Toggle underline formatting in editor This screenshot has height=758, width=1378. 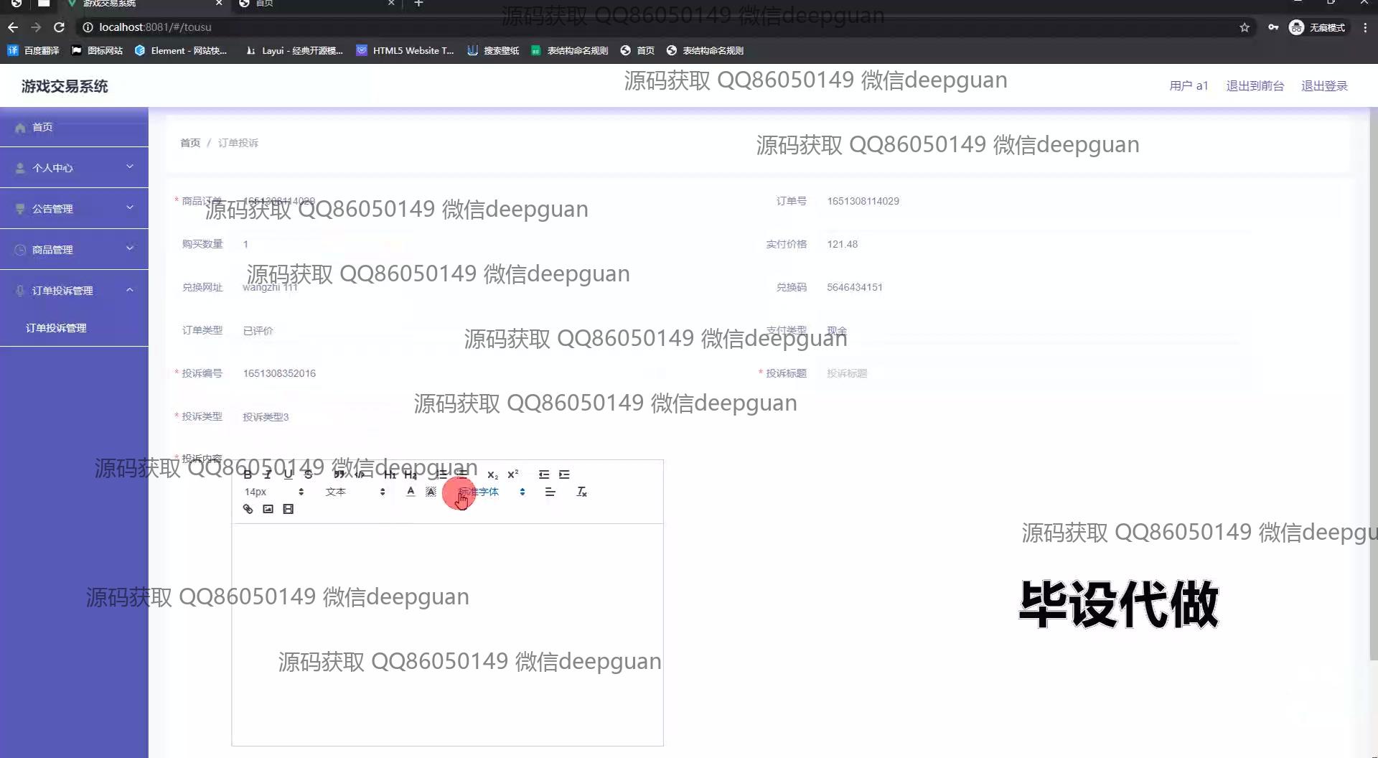pos(288,474)
